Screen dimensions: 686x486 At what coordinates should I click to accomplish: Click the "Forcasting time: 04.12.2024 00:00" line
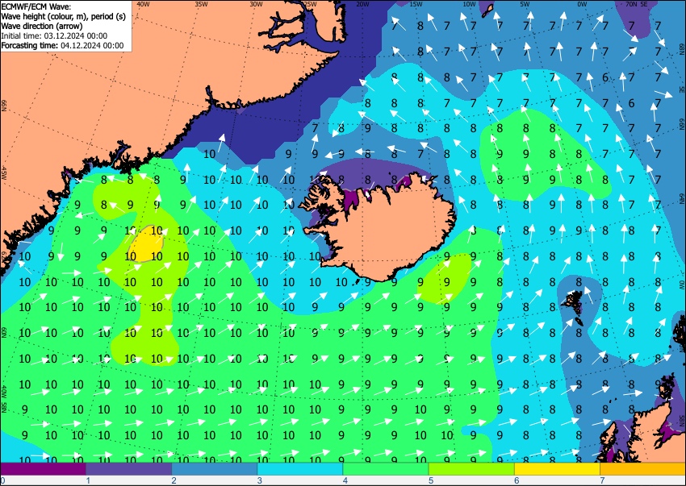coord(63,45)
